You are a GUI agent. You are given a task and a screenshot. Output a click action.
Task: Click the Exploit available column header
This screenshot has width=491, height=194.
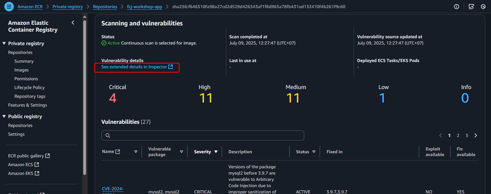pyautogui.click(x=435, y=152)
